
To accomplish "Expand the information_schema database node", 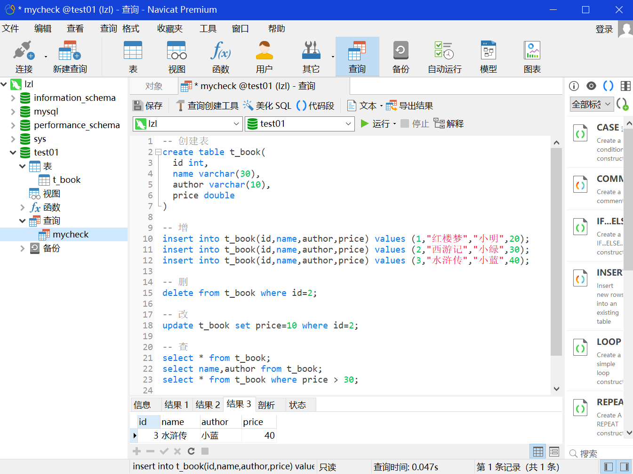I will [13, 98].
